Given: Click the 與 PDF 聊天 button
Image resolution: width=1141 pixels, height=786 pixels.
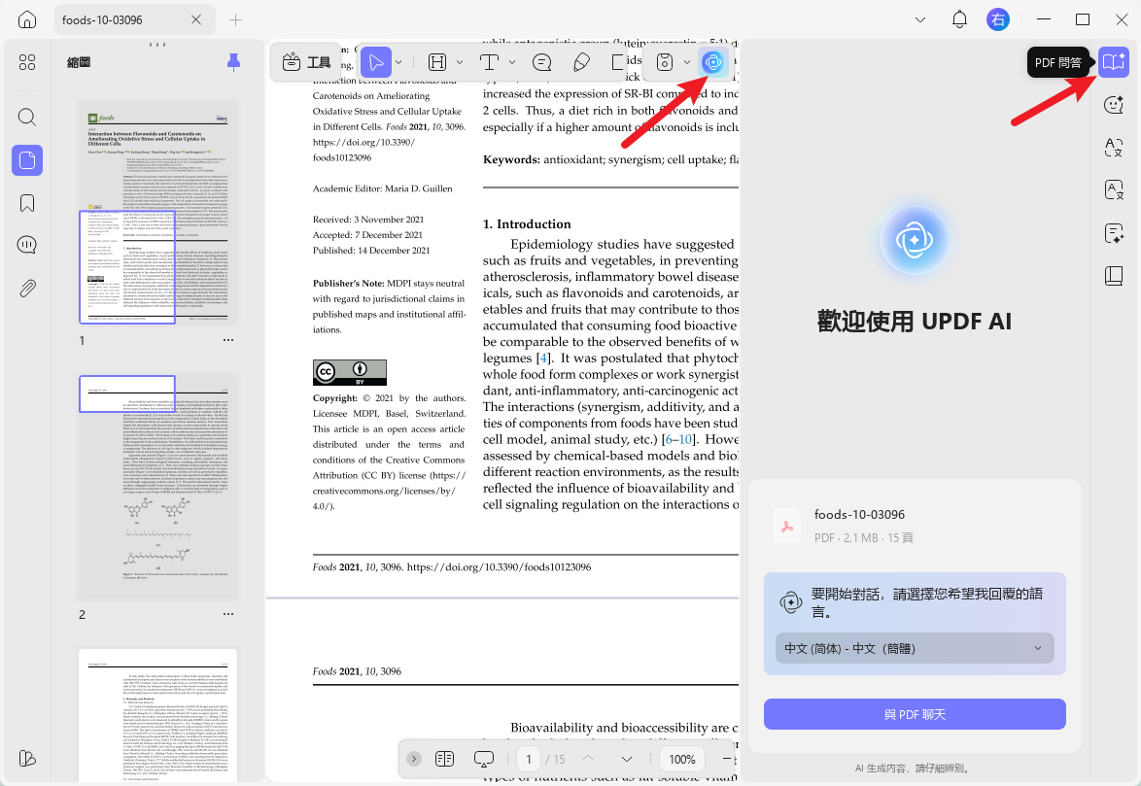Looking at the screenshot, I should point(915,715).
